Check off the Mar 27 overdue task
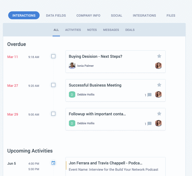The width and height of the screenshot is (192, 176). [53, 85]
